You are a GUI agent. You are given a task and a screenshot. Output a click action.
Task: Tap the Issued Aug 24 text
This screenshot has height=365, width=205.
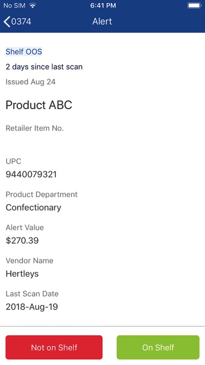pyautogui.click(x=31, y=82)
